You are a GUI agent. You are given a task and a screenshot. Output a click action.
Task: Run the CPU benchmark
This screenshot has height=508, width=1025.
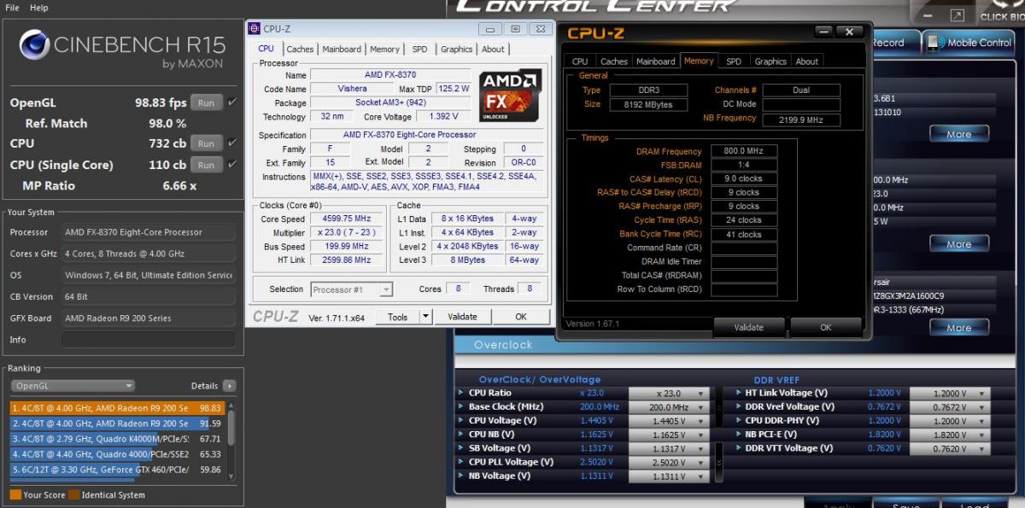pos(206,143)
